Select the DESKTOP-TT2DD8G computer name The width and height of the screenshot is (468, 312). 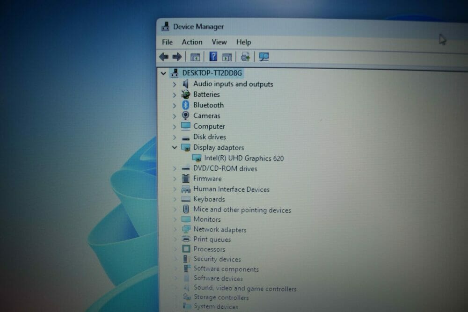point(212,73)
